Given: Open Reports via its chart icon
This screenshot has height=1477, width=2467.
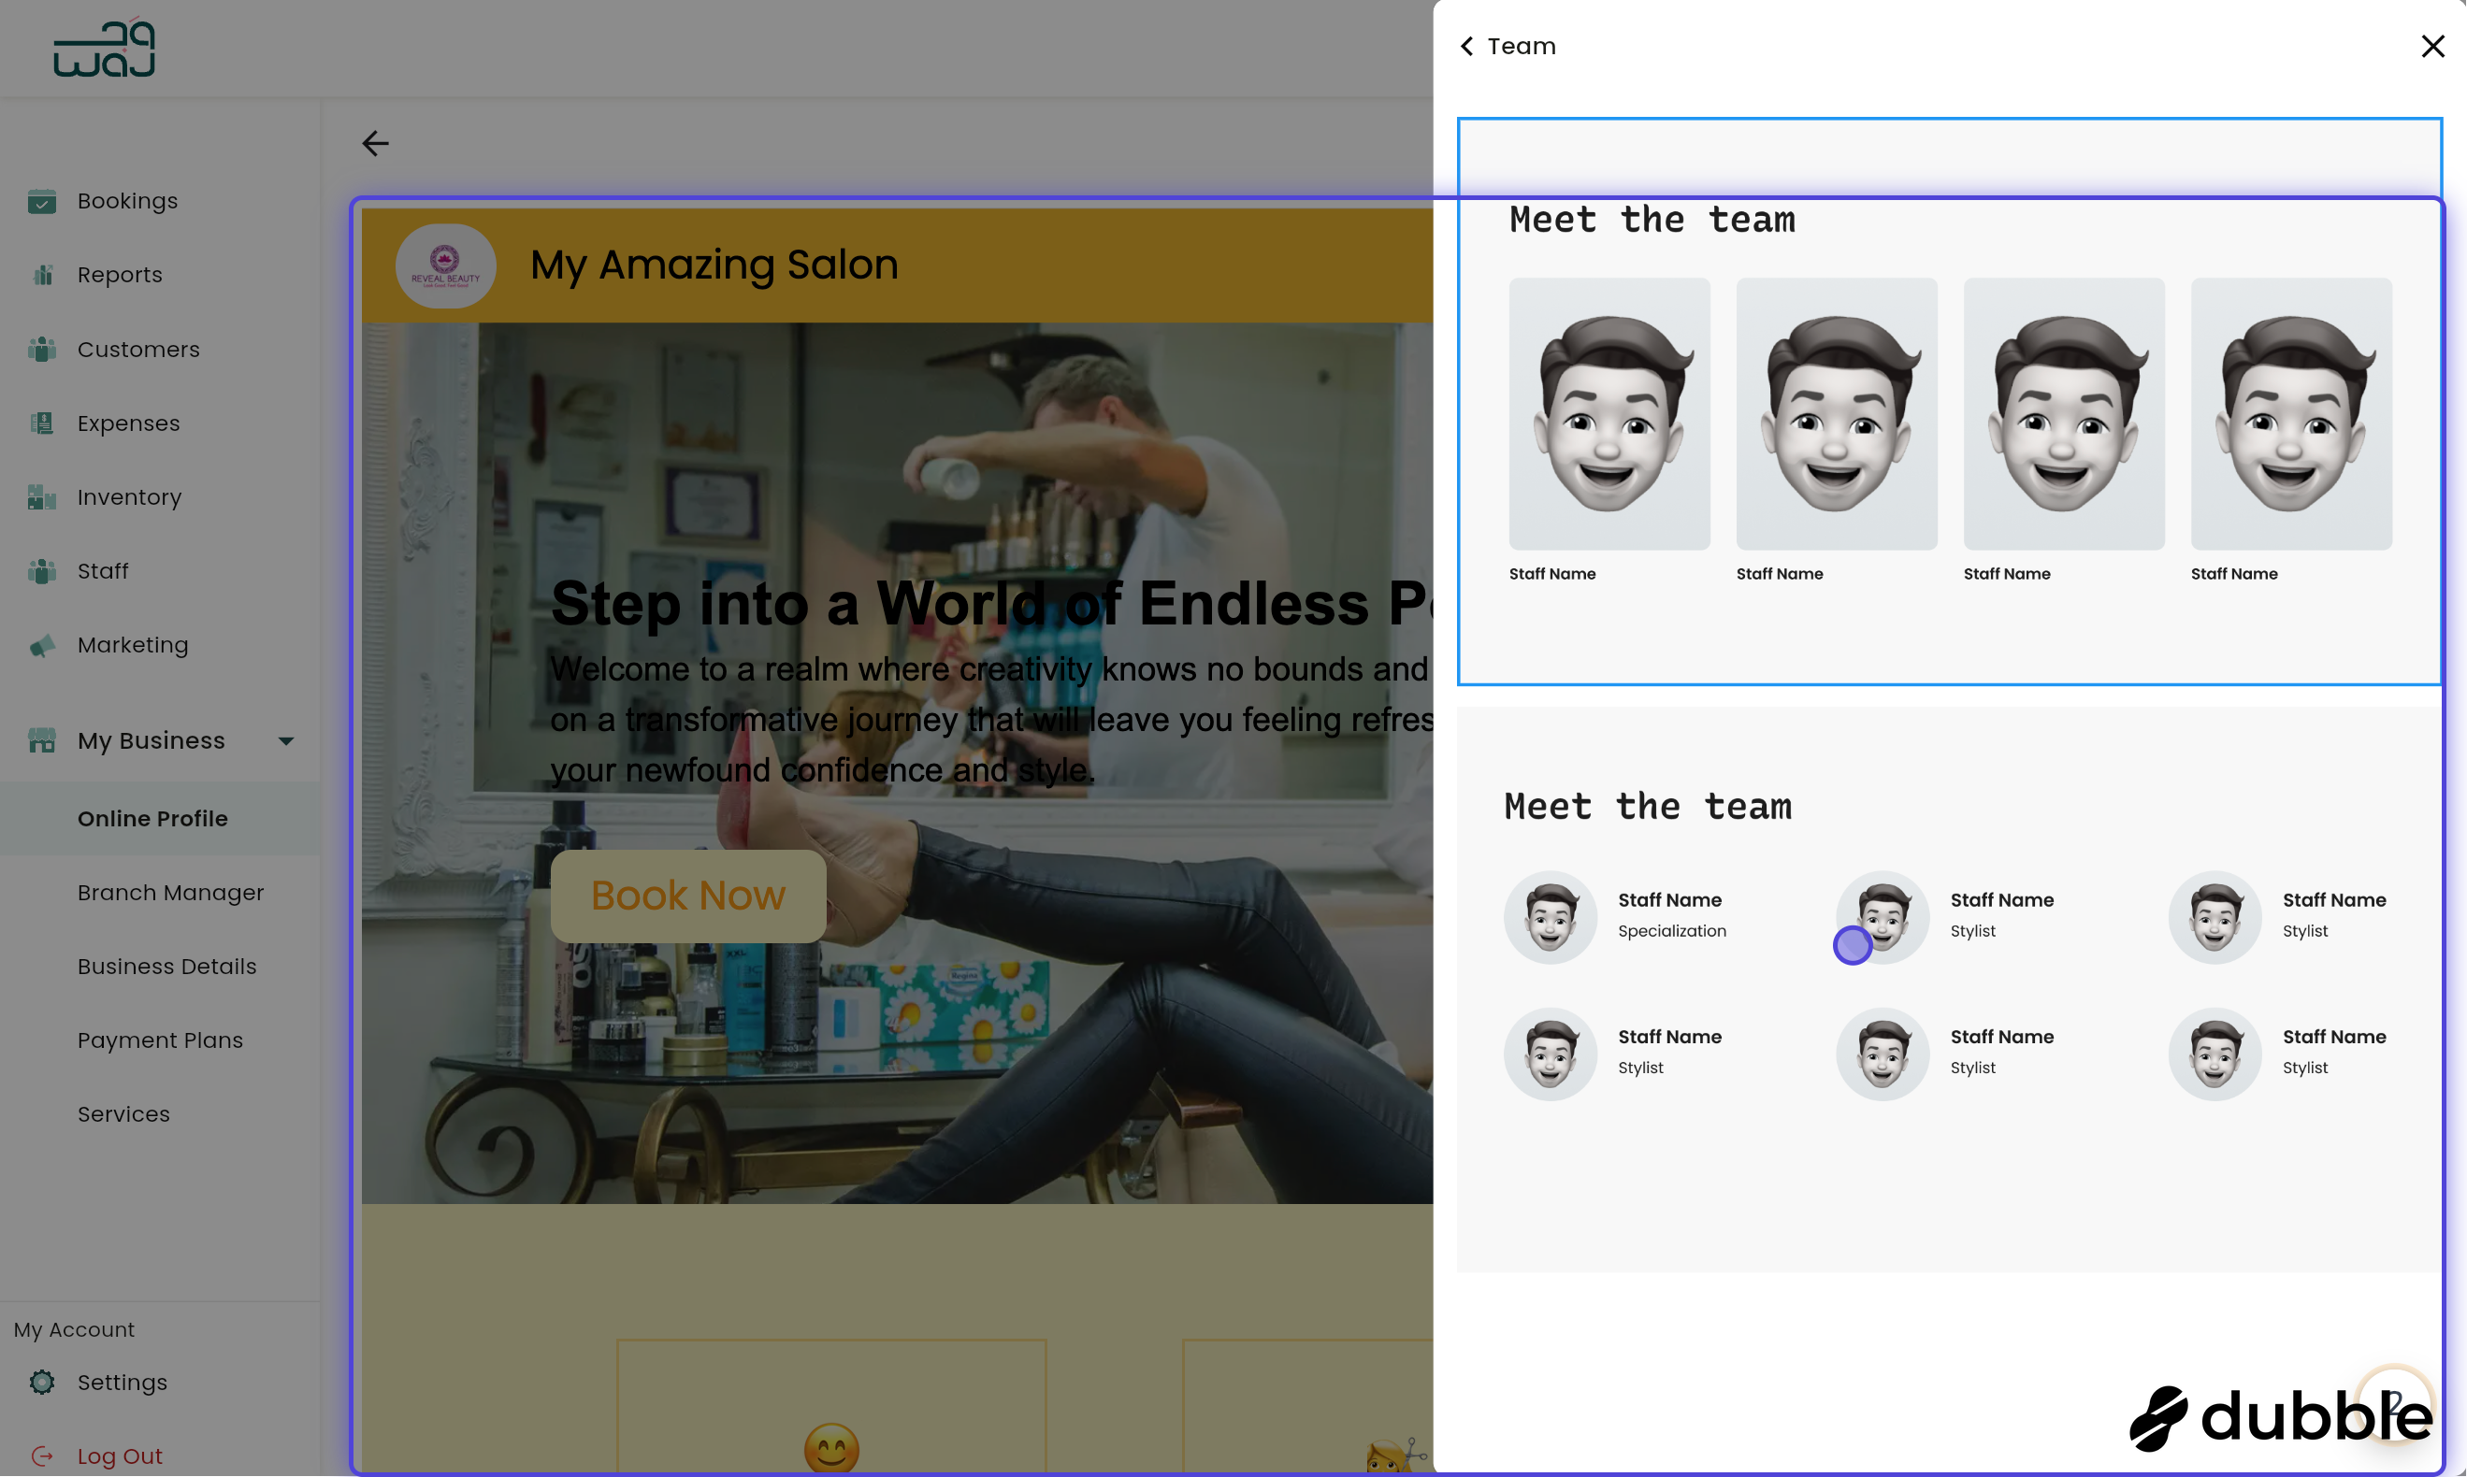Looking at the screenshot, I should pos(42,275).
